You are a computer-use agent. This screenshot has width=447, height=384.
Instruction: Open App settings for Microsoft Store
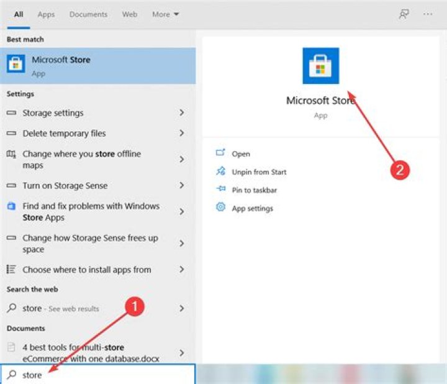[252, 209]
